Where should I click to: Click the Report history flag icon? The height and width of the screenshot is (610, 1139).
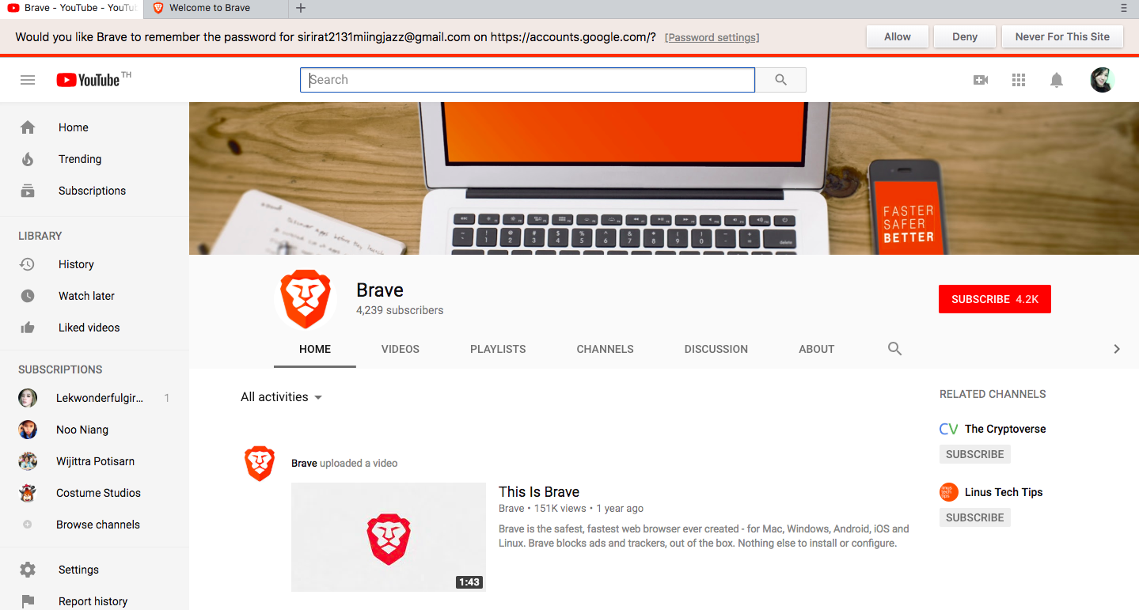coord(28,601)
